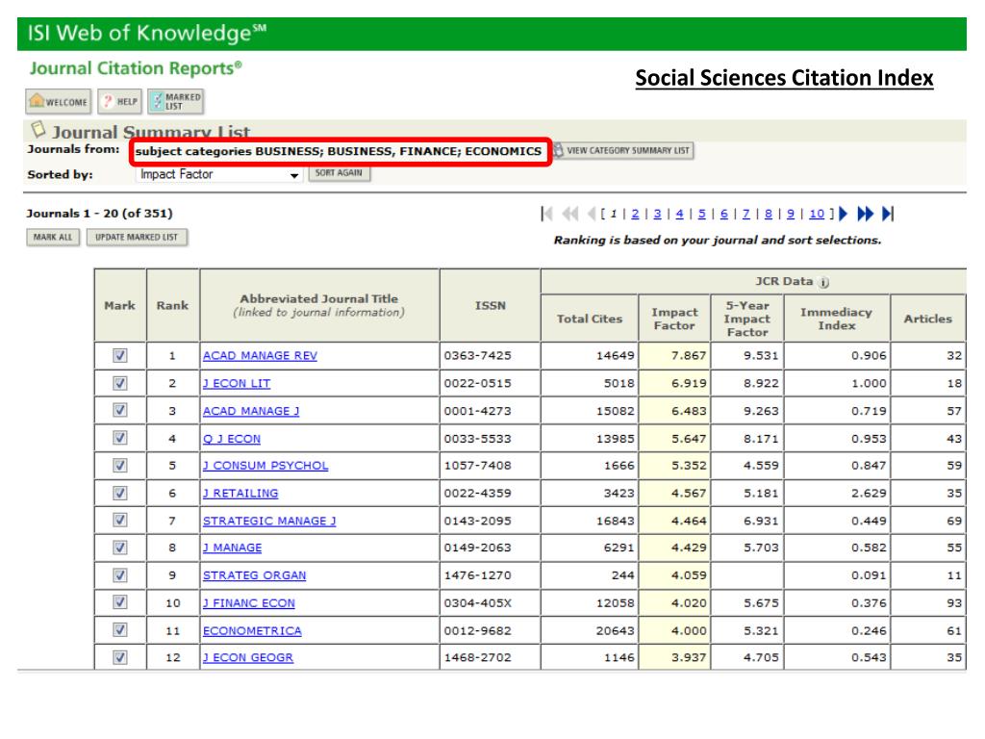Uncheck the mark box for ECONOMETRICA
Viewport: 985px width, 739px height.
pyautogui.click(x=120, y=630)
